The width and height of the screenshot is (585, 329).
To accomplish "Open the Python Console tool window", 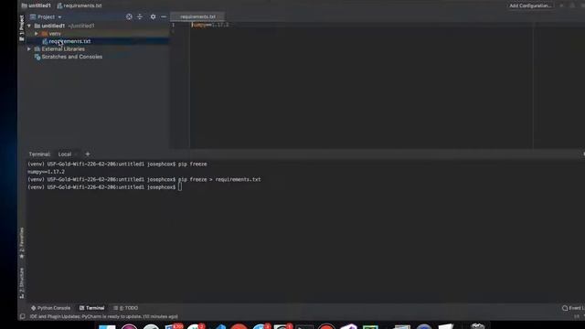I will coord(50,308).
